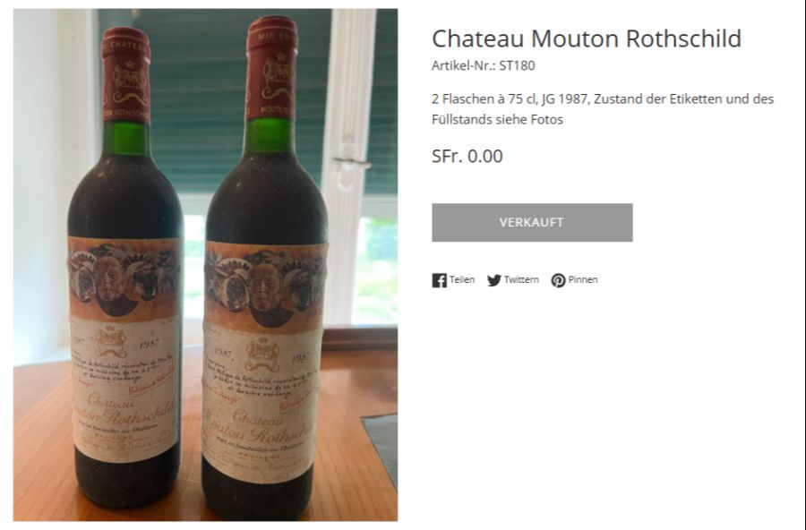This screenshot has width=806, height=530.
Task: Tweet the product via the Twittern link
Action: (x=520, y=280)
